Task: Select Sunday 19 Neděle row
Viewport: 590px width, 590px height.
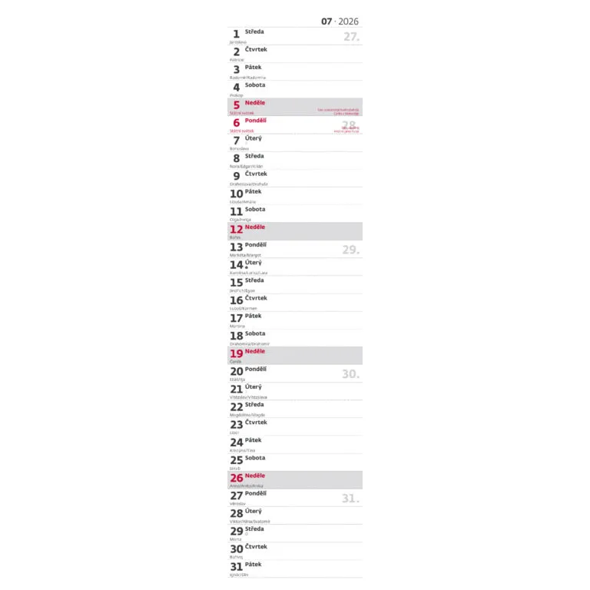Action: (247, 353)
